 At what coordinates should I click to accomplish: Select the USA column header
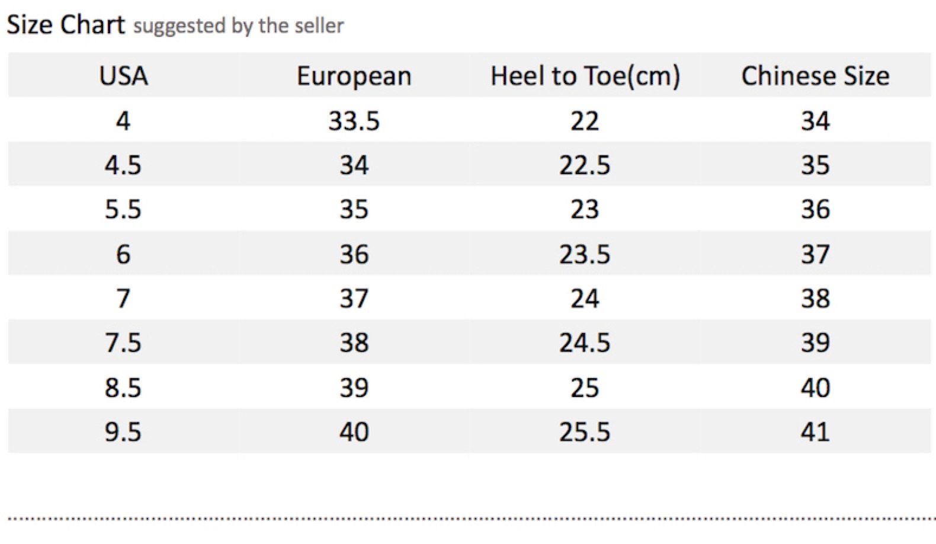(x=123, y=76)
